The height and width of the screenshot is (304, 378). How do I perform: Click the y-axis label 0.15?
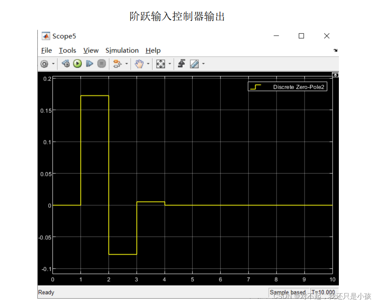pos(46,111)
